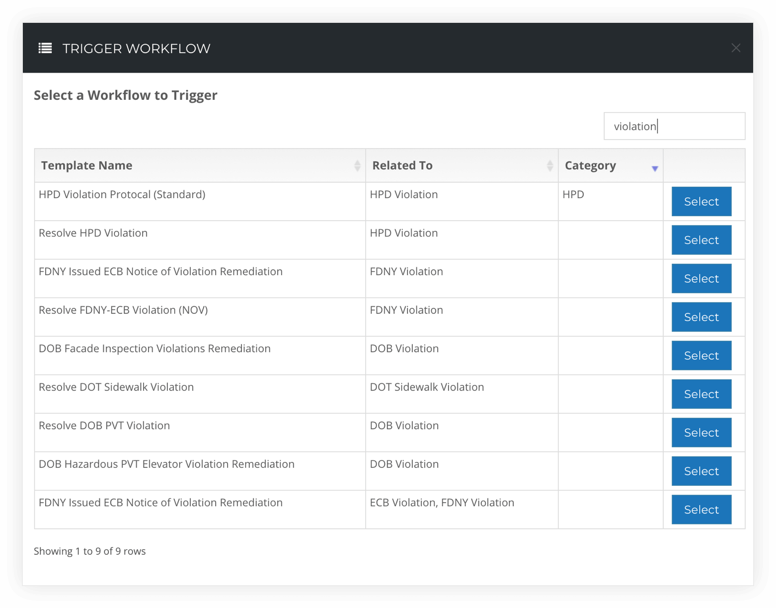Click 'HPD Violation Protocal (Standard)' template name
Viewport: 776px width, 608px height.
click(122, 195)
